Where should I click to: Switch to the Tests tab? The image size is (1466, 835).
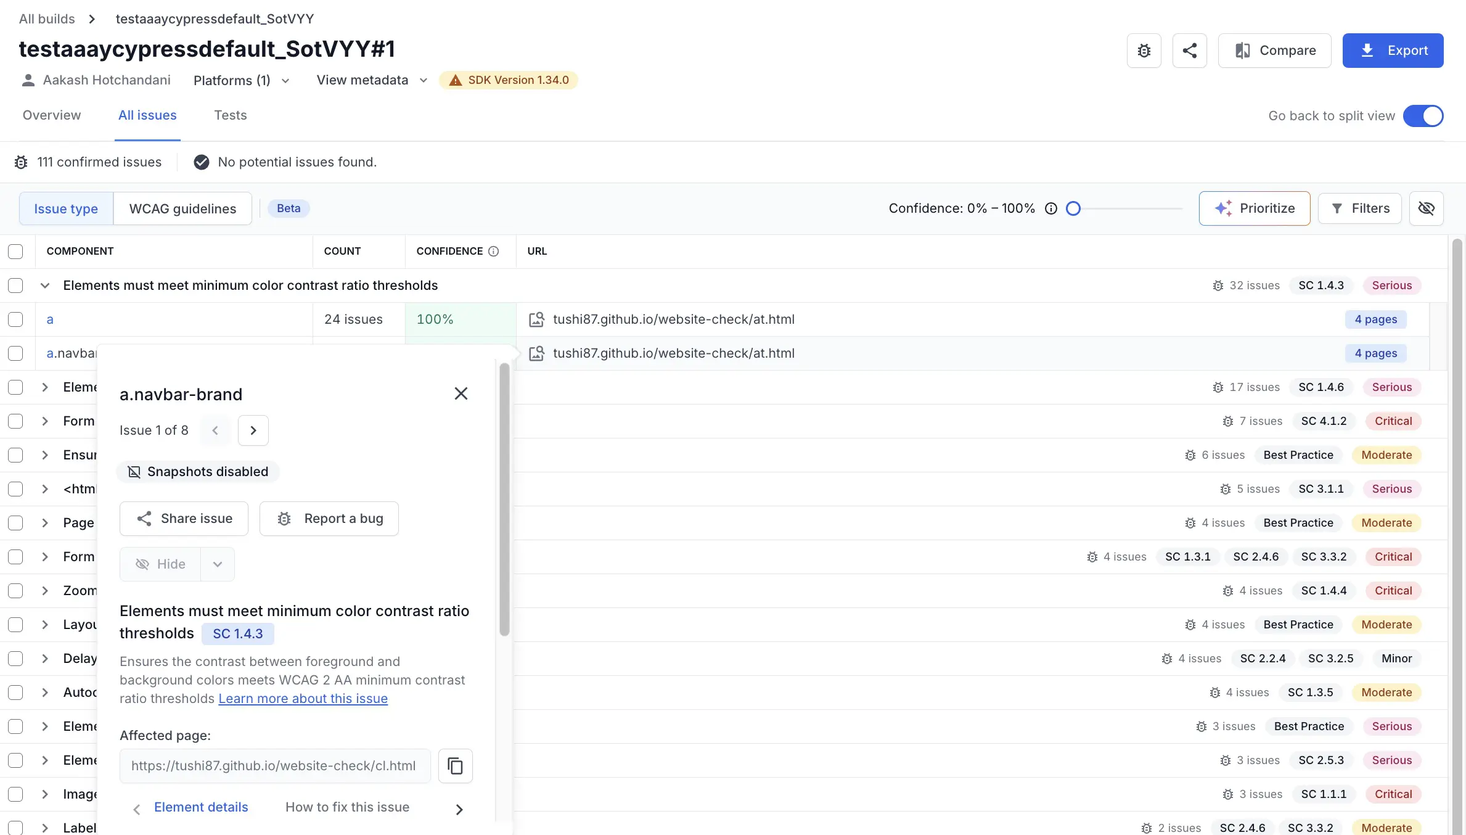231,115
